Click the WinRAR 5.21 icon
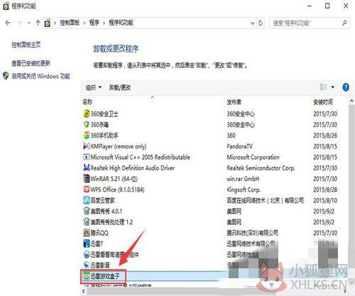This screenshot has height=296, width=355. [87, 179]
